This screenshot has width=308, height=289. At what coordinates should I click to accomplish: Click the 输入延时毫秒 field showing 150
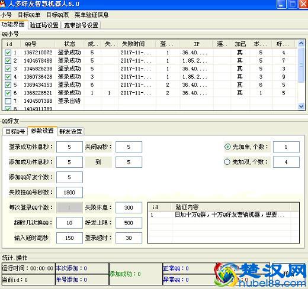(69, 238)
